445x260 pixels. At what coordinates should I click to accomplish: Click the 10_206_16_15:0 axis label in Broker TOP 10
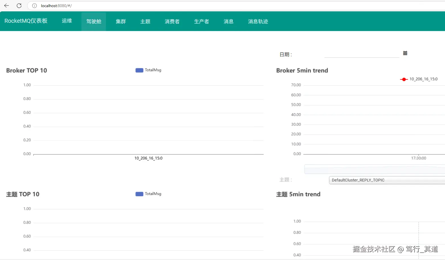pos(148,158)
